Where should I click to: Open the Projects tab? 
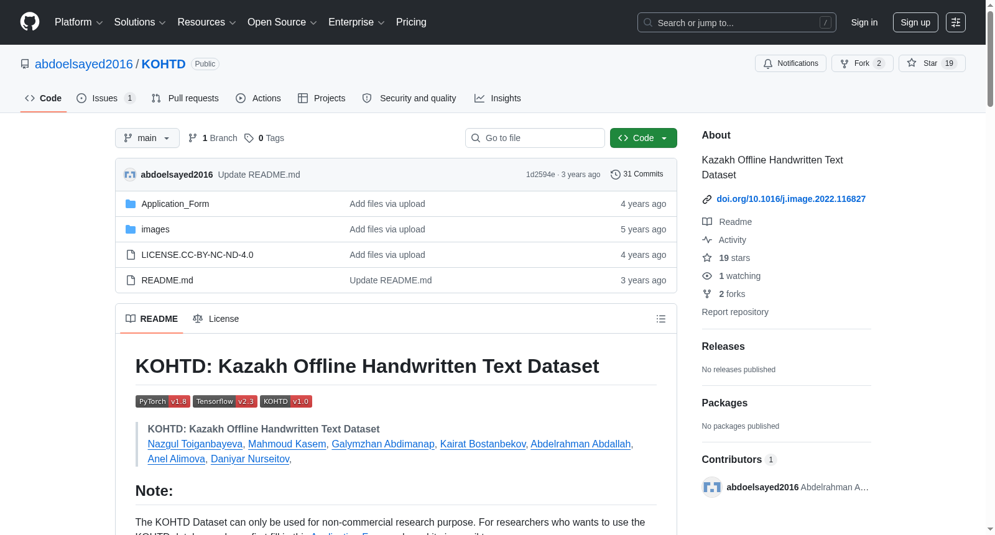[x=322, y=98]
